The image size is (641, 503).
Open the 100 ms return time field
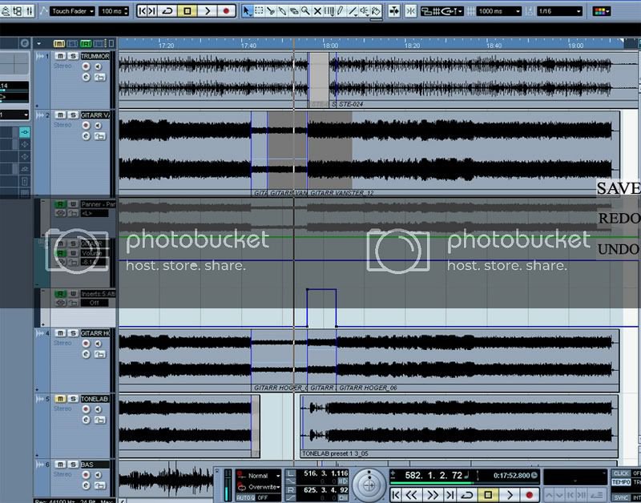[x=114, y=11]
